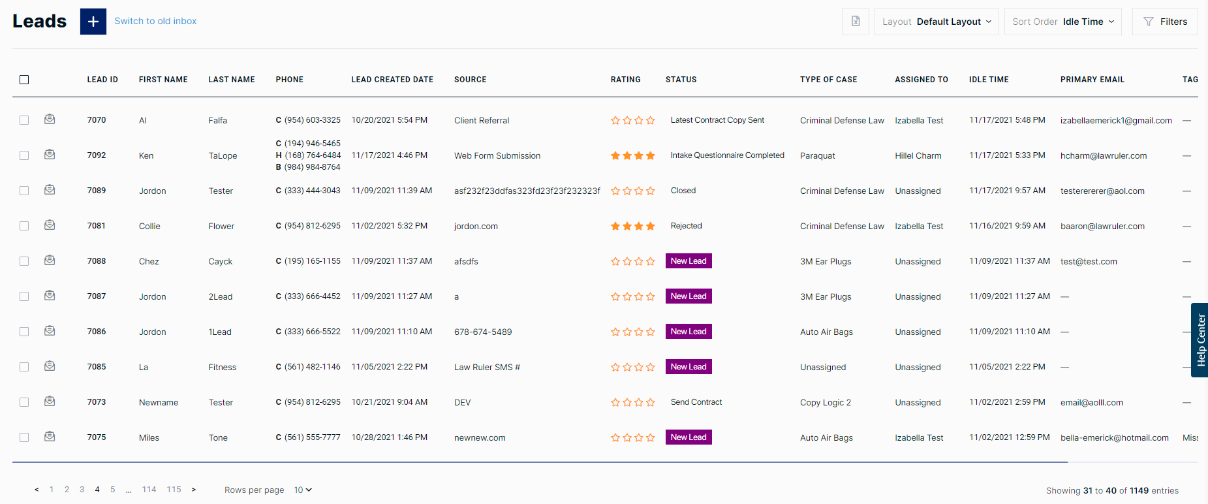Click New Lead status badge for Chez Cayck
The width and height of the screenshot is (1208, 504).
click(689, 261)
